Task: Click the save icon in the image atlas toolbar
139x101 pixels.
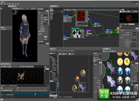Action: pos(104,51)
